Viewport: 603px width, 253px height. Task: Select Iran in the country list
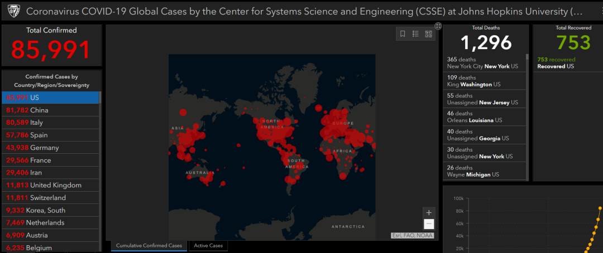pyautogui.click(x=50, y=173)
